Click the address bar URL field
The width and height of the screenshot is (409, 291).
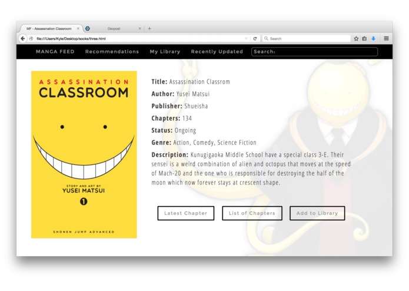[139, 39]
